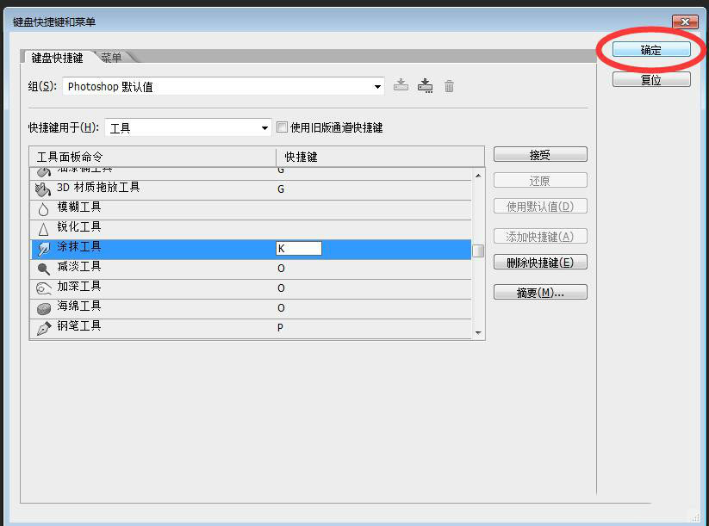This screenshot has width=709, height=526.
Task: Click the 删除快捷键(E) button
Action: point(540,262)
